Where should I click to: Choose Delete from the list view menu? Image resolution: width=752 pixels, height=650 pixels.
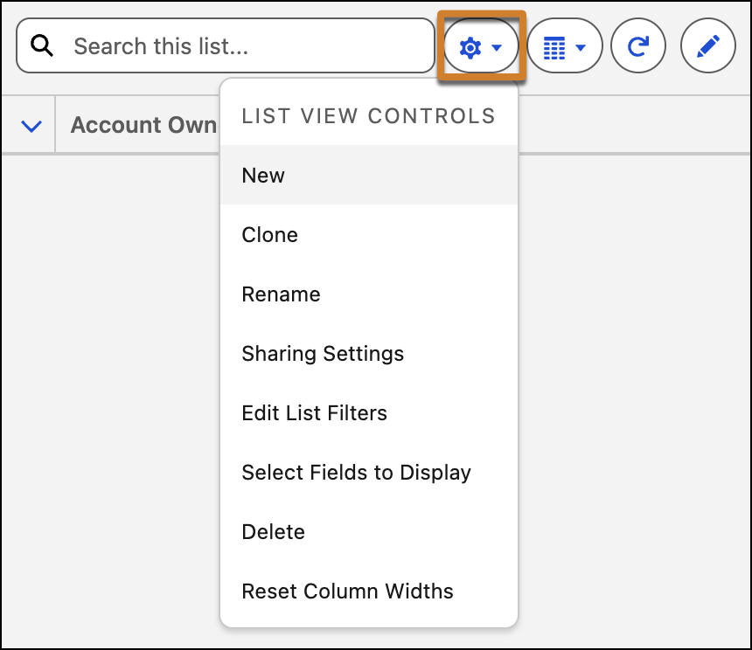273,532
